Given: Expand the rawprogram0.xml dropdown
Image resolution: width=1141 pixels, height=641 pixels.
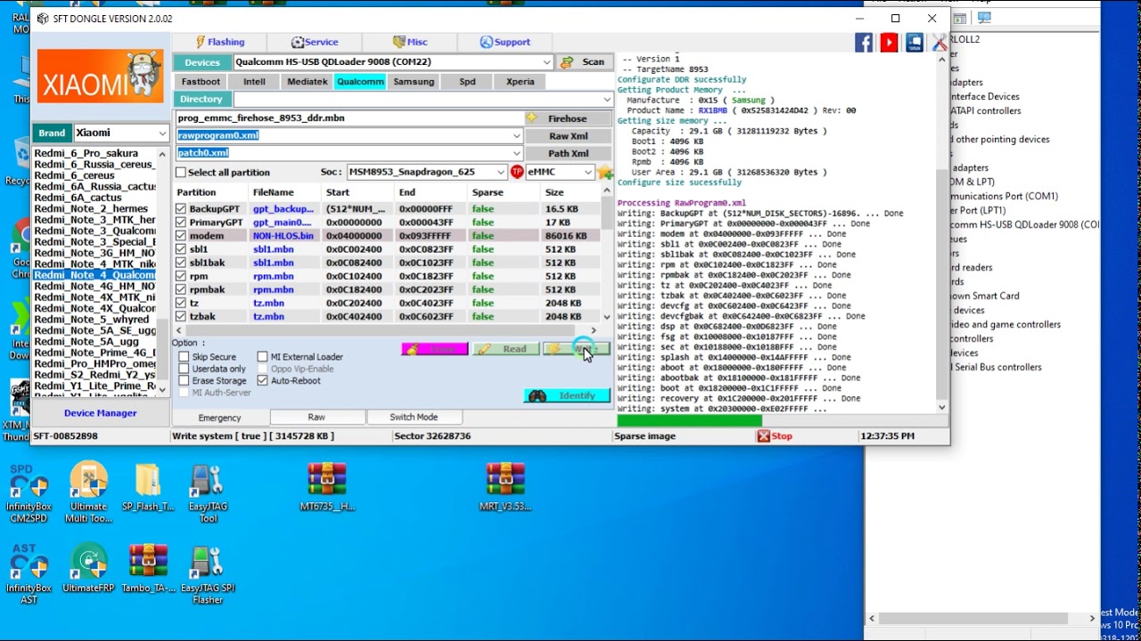Looking at the screenshot, I should [516, 135].
